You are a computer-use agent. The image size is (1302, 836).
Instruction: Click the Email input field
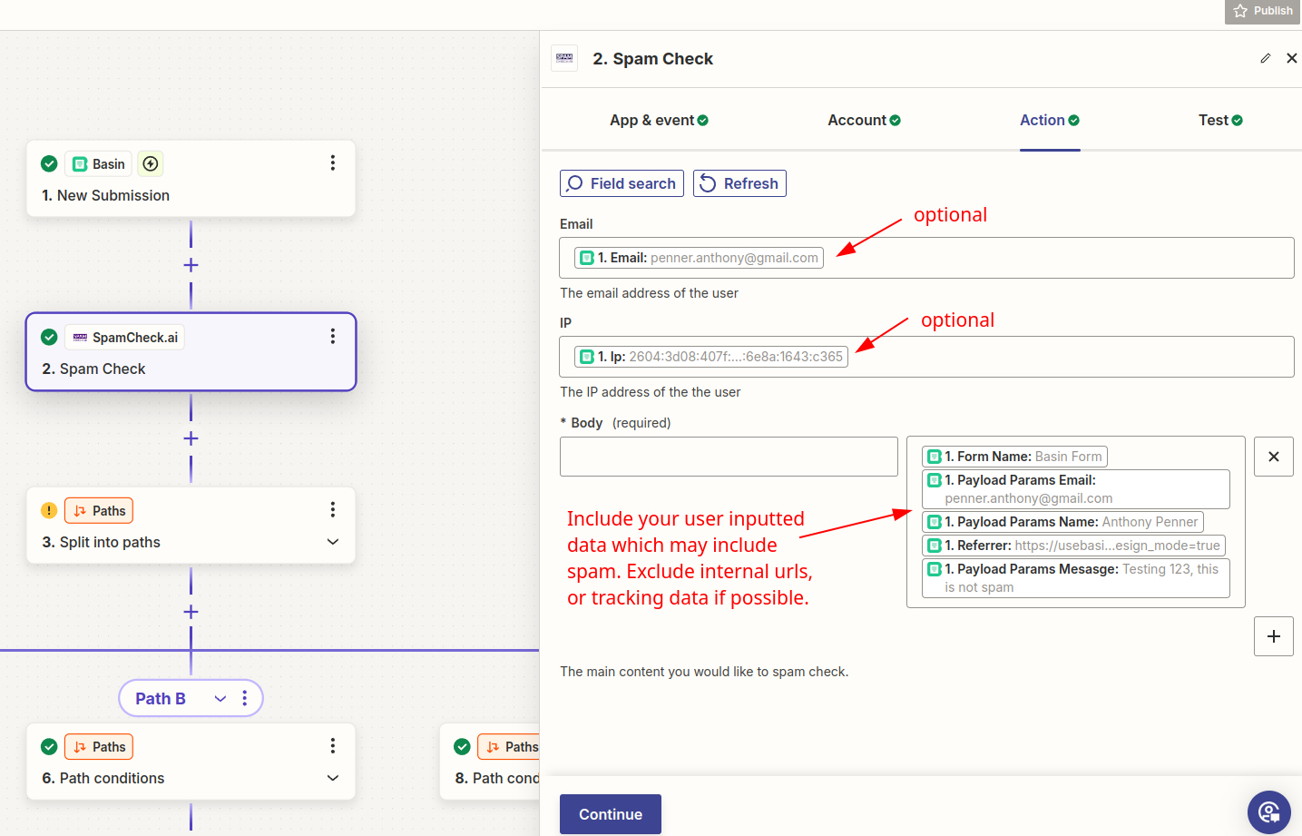[x=926, y=258]
